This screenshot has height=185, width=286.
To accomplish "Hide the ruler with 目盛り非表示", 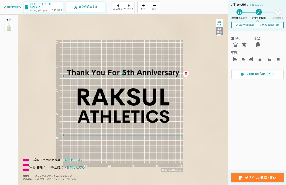I will tap(219, 31).
